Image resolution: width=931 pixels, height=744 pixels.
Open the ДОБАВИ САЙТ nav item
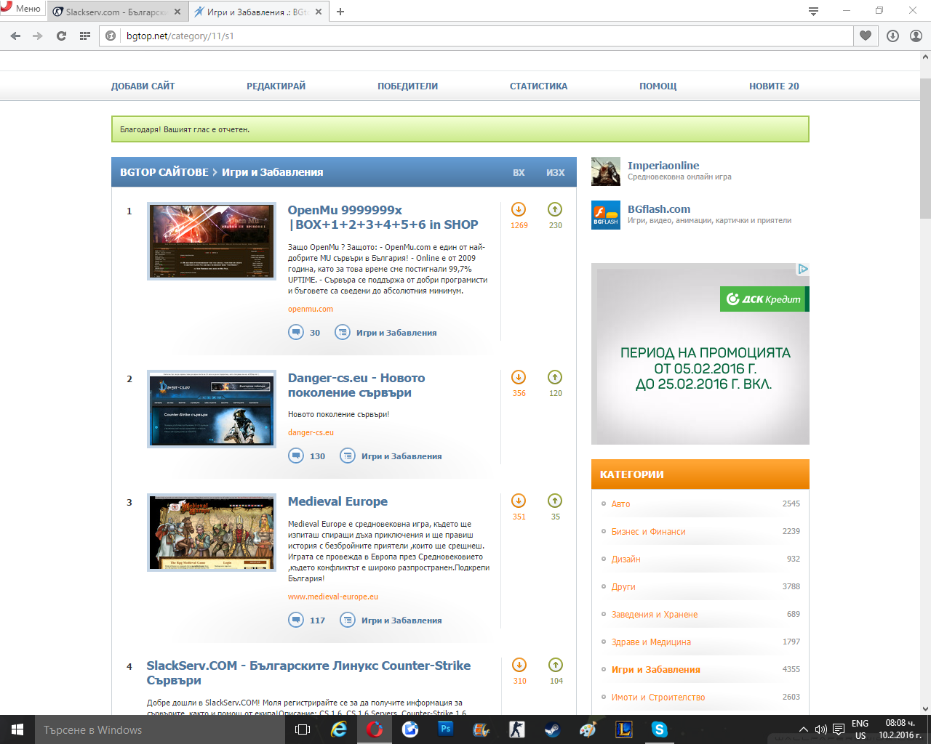coord(143,86)
